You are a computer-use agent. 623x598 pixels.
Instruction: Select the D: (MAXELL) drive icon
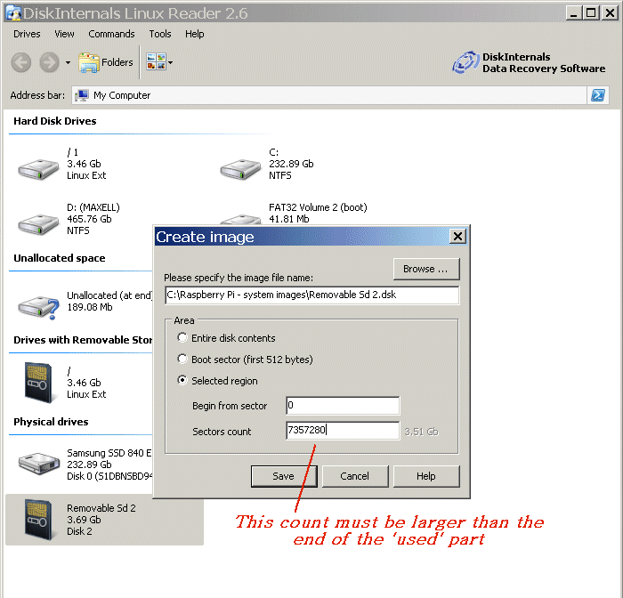point(38,224)
